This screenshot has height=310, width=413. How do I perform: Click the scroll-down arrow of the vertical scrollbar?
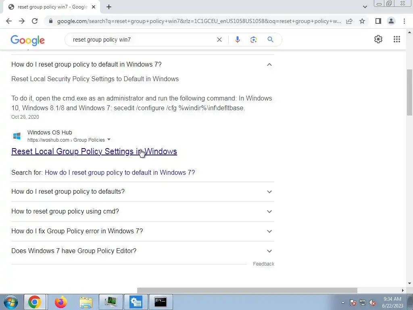coord(409,283)
